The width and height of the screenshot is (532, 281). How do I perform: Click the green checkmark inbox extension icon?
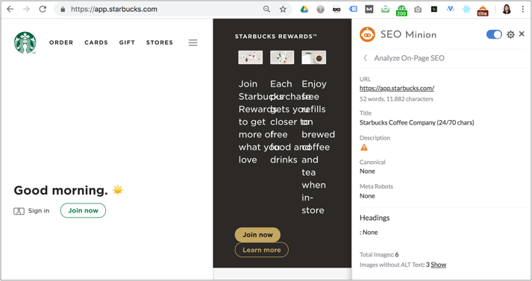point(386,9)
